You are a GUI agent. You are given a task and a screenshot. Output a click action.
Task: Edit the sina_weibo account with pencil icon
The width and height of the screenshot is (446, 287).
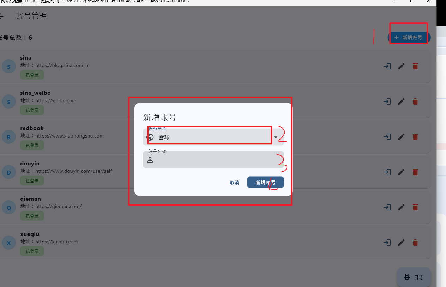pyautogui.click(x=401, y=102)
